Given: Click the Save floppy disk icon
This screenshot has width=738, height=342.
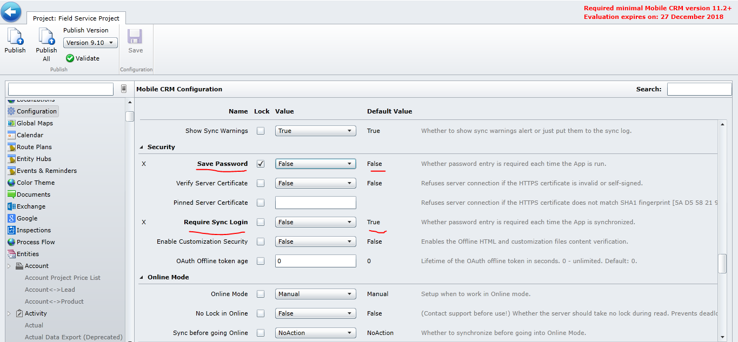Looking at the screenshot, I should 135,37.
